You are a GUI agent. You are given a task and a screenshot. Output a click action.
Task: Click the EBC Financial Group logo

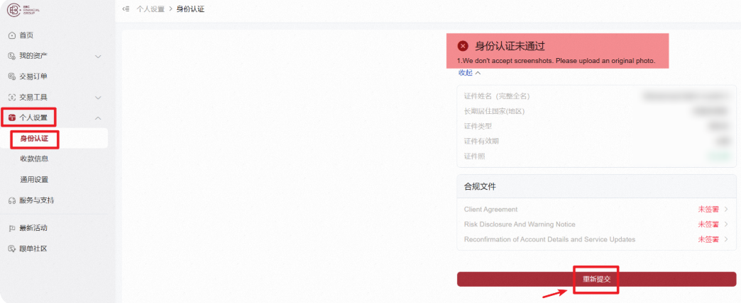(x=23, y=11)
